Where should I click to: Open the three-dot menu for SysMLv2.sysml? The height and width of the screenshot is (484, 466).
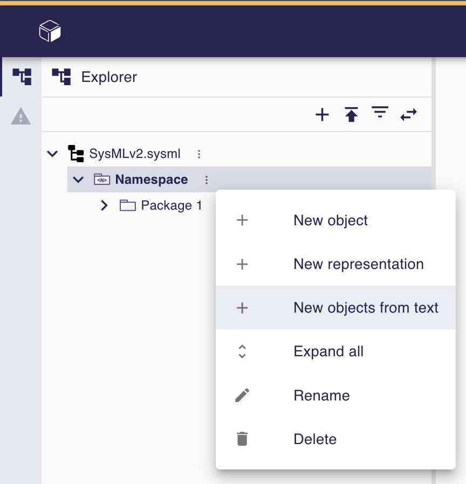pyautogui.click(x=198, y=154)
